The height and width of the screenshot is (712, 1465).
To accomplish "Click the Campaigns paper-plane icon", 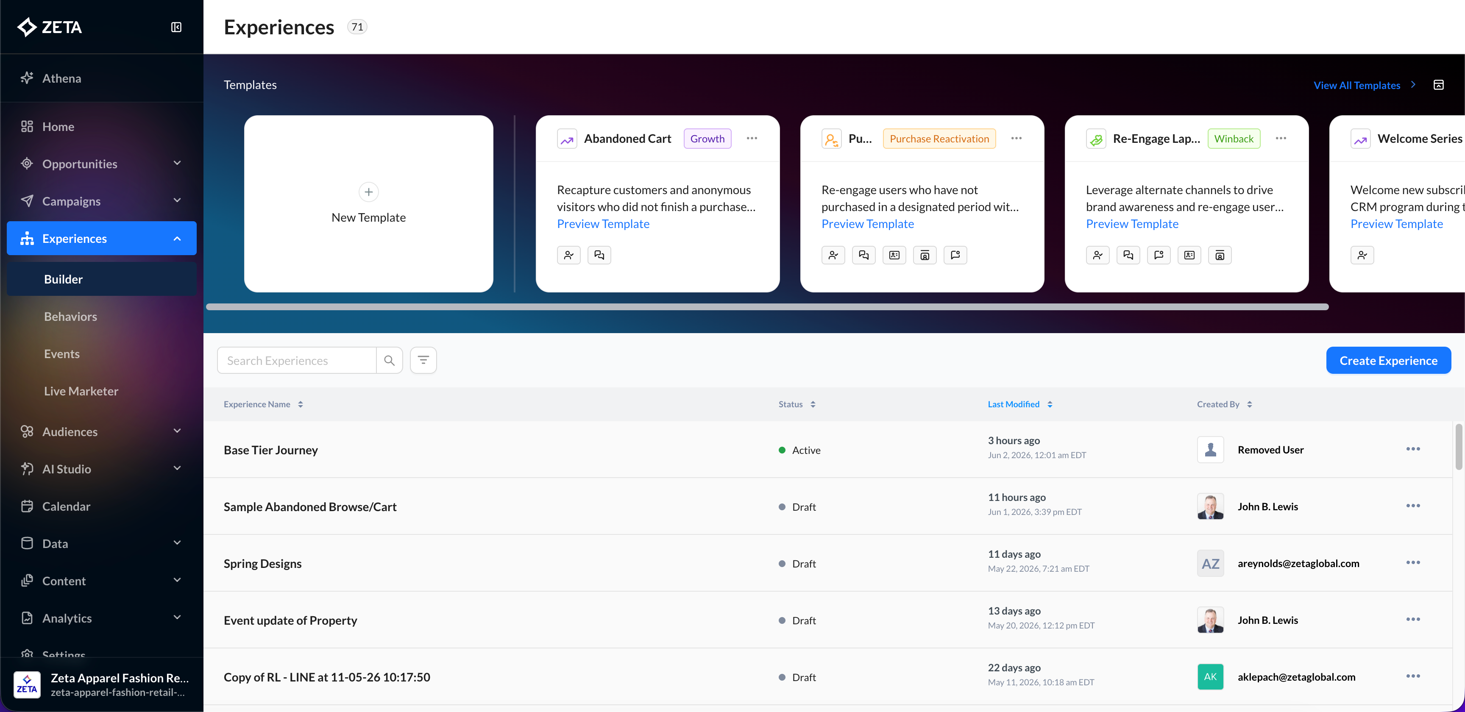I will 27,201.
